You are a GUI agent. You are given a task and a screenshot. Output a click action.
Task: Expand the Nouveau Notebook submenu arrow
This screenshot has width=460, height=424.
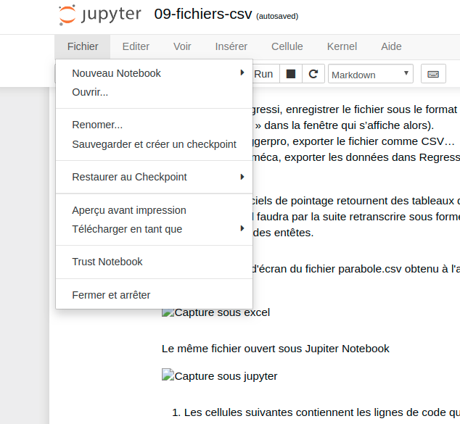242,72
